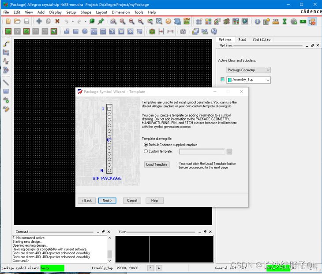322x274 pixels.
Task: Click the Load Template button
Action: pos(157,164)
